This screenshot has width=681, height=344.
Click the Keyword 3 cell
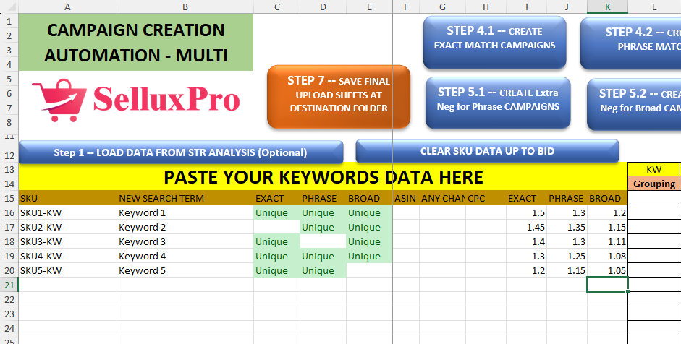pos(185,241)
